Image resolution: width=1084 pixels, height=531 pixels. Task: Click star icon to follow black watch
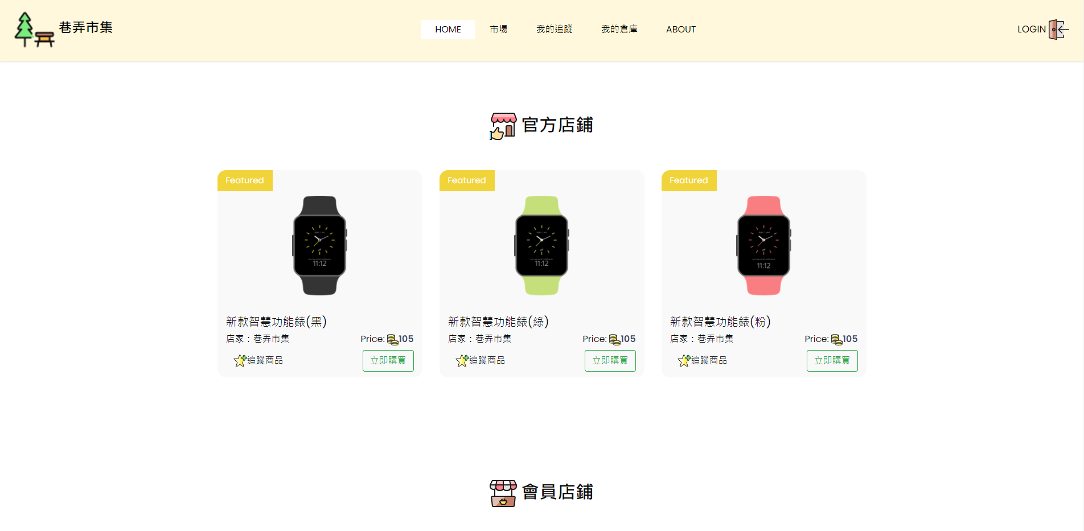pyautogui.click(x=240, y=361)
